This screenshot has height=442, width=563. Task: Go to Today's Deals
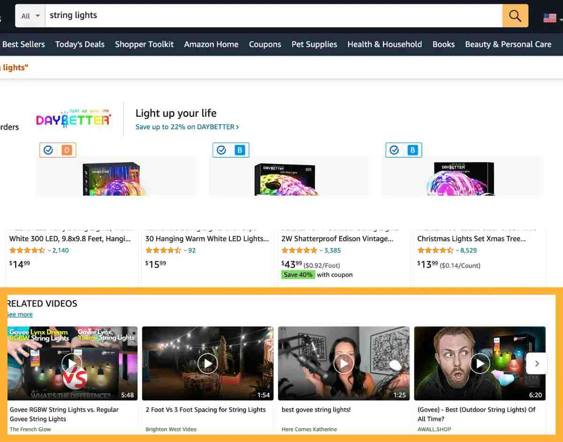[x=80, y=44]
